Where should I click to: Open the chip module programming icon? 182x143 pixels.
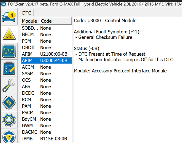[x=9, y=103]
